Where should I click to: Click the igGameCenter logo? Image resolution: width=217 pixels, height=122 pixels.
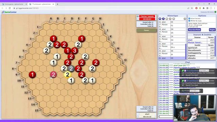[x=9, y=12]
